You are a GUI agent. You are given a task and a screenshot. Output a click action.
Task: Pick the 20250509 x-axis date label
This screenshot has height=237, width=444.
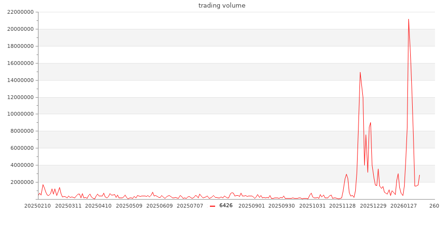point(129,206)
